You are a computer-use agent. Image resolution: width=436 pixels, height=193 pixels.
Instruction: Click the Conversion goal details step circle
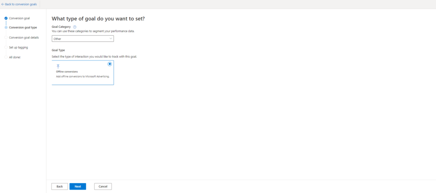(x=6, y=37)
